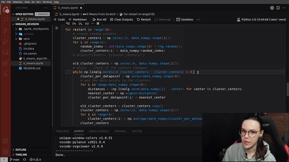Open the Help menu
Viewport: 289px width, 162px height.
[56, 2]
